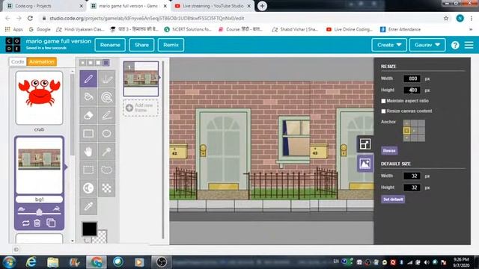Screen dimensions: 479x269
Task: Duplicate the bg1 animation
Action: pyautogui.click(x=51, y=223)
